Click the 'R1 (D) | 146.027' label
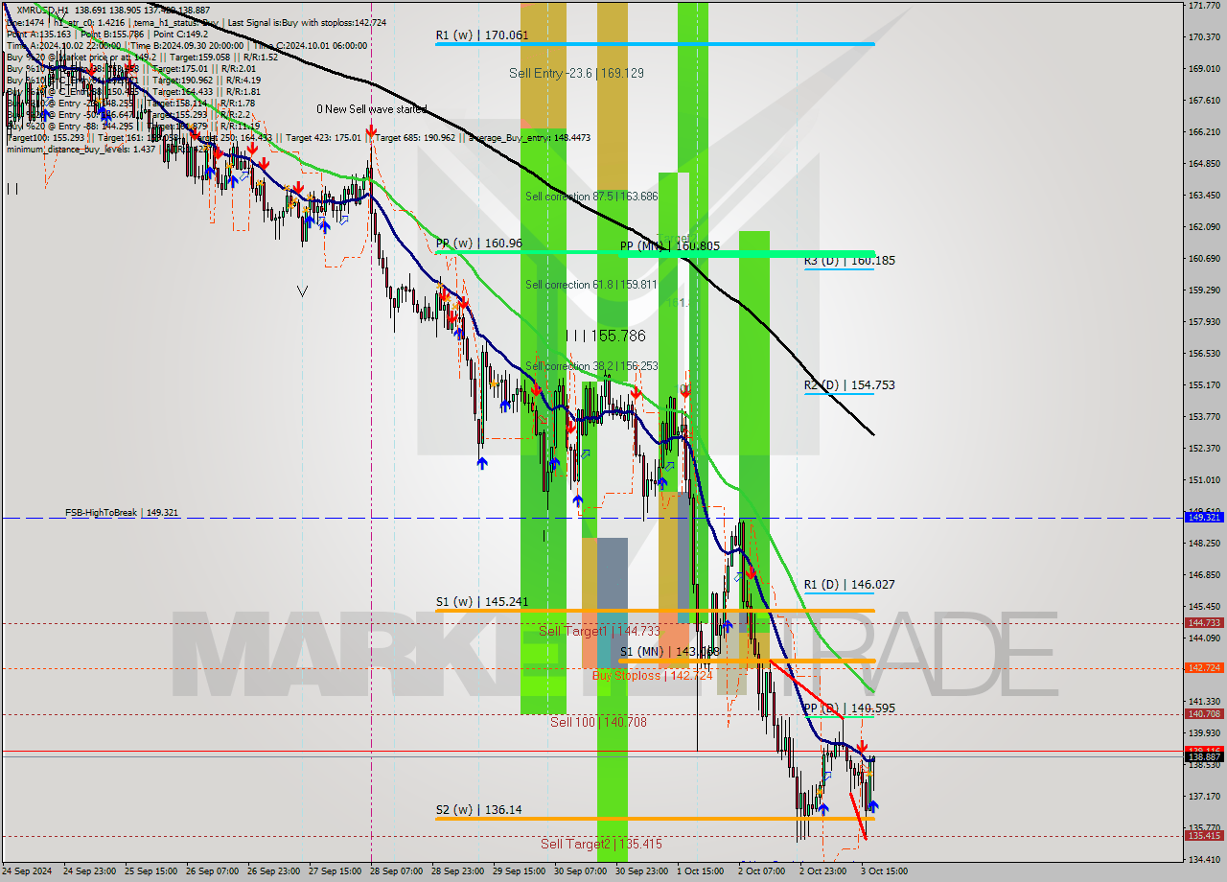 [849, 585]
